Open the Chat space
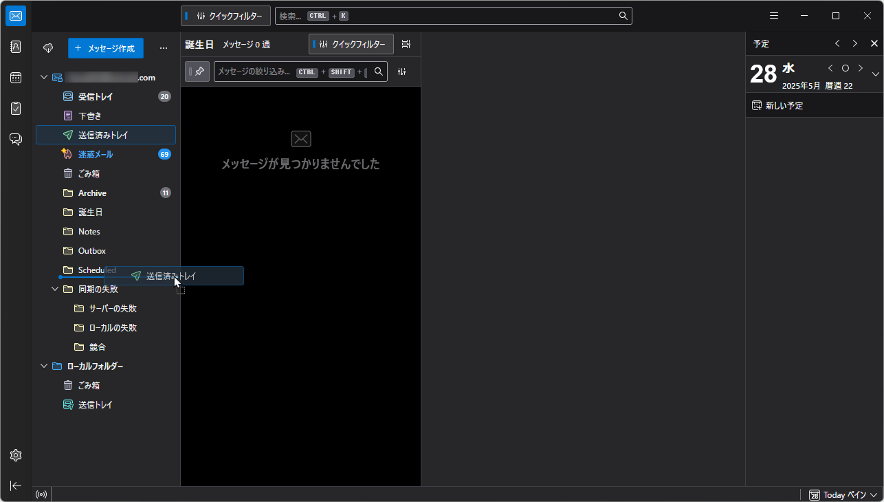The height and width of the screenshot is (502, 884). pos(15,138)
